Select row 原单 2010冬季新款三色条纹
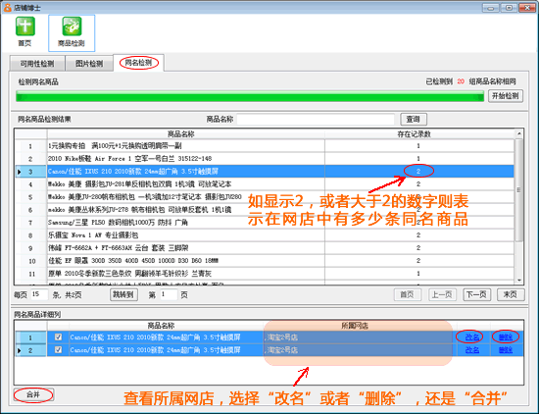 pos(264,274)
